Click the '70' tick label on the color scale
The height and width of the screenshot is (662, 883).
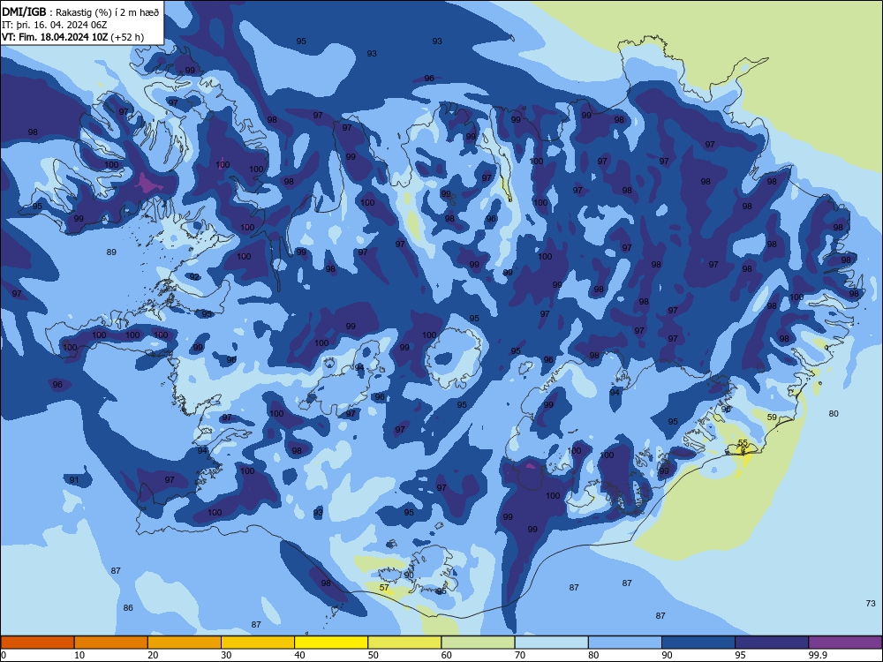click(520, 655)
